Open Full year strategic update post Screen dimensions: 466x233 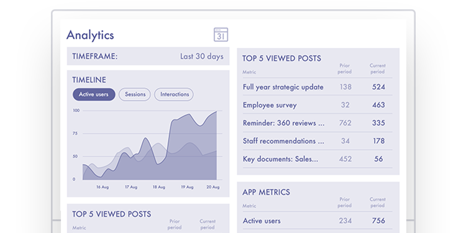(318, 87)
